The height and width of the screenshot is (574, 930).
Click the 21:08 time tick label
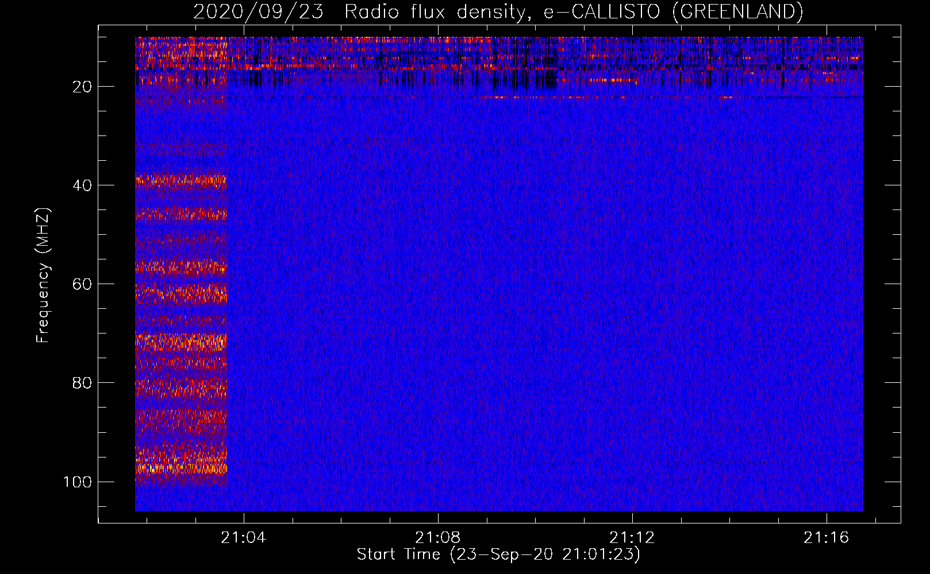click(438, 538)
